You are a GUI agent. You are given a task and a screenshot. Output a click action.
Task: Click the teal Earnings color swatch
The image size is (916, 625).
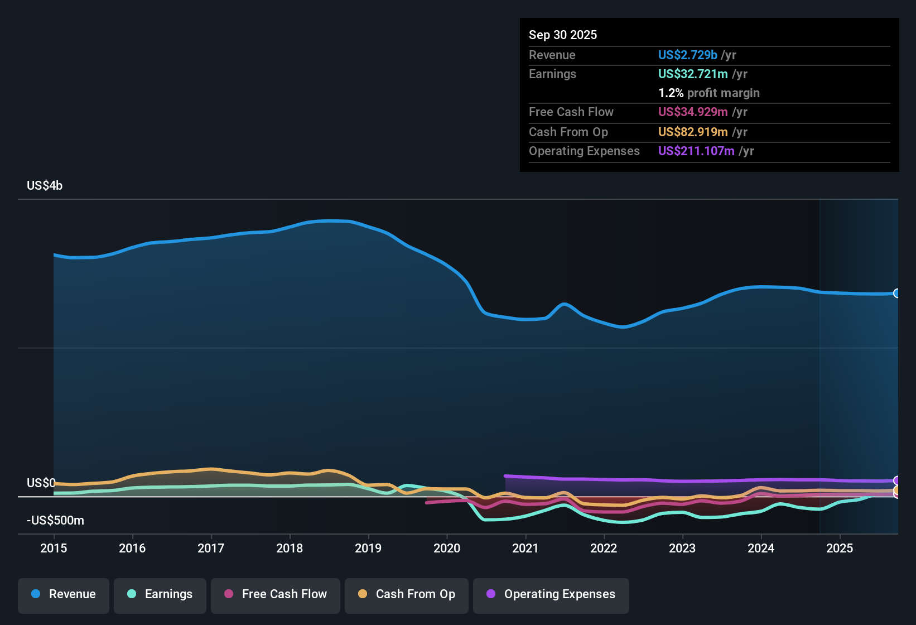132,594
